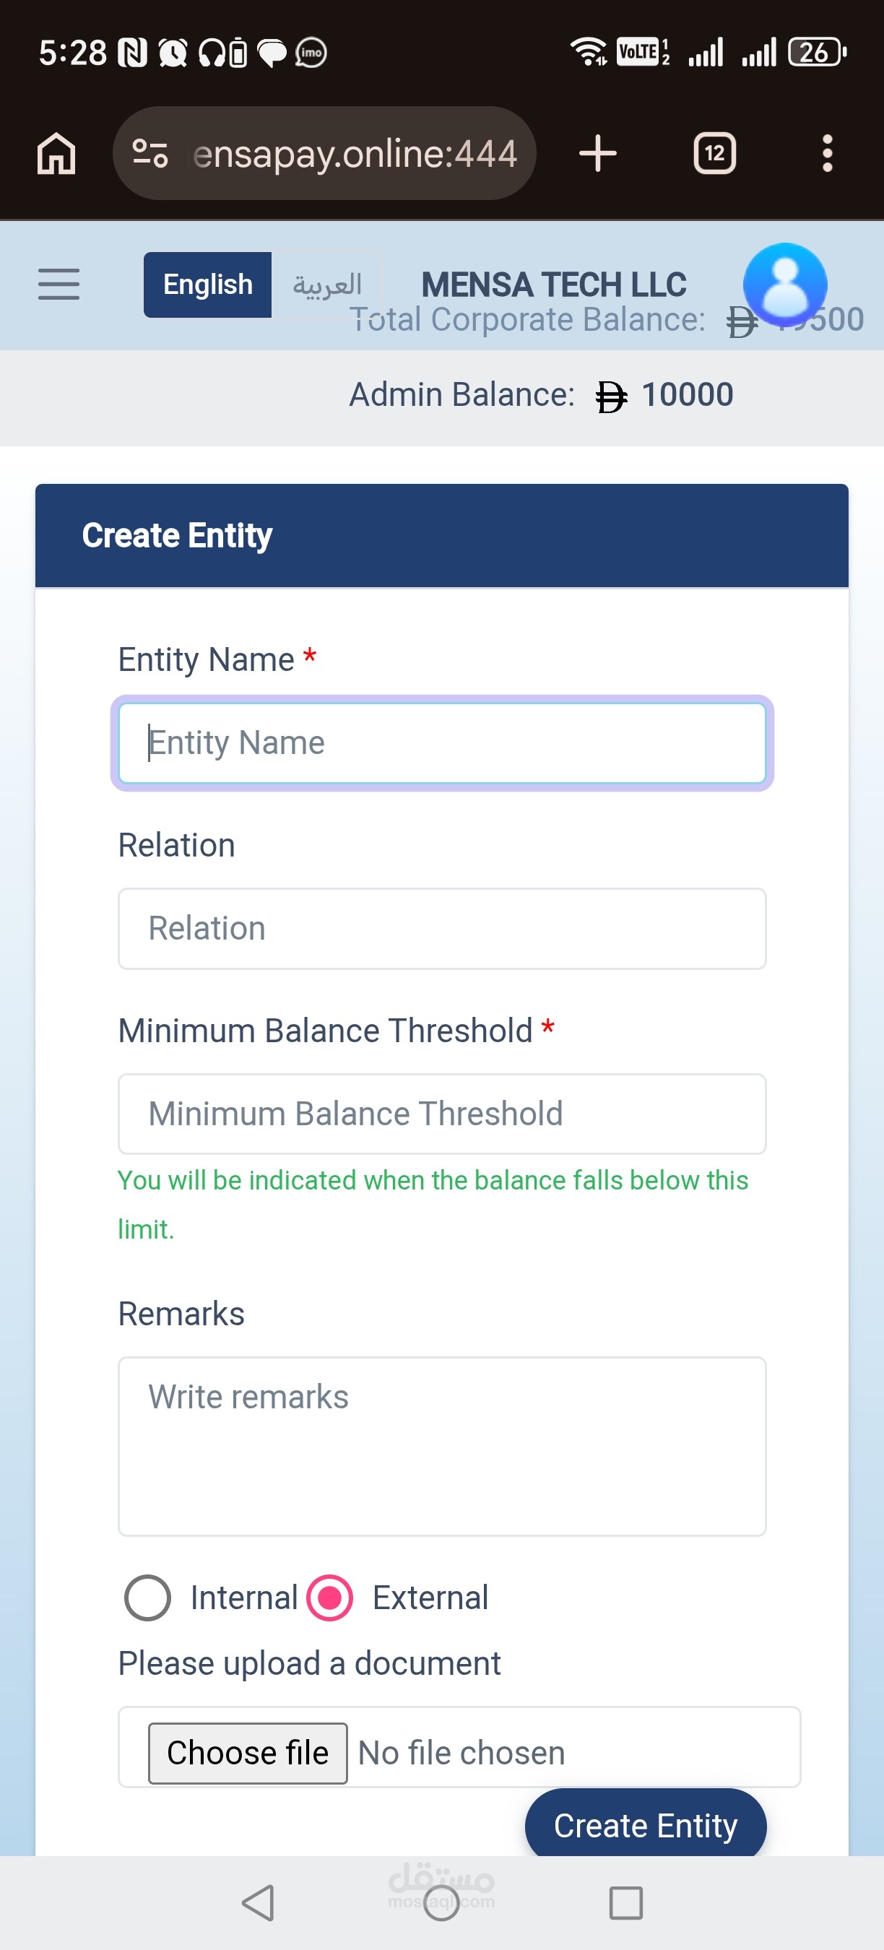This screenshot has width=884, height=1950.
Task: Switch language to Arabic (العربية)
Action: coord(327,285)
